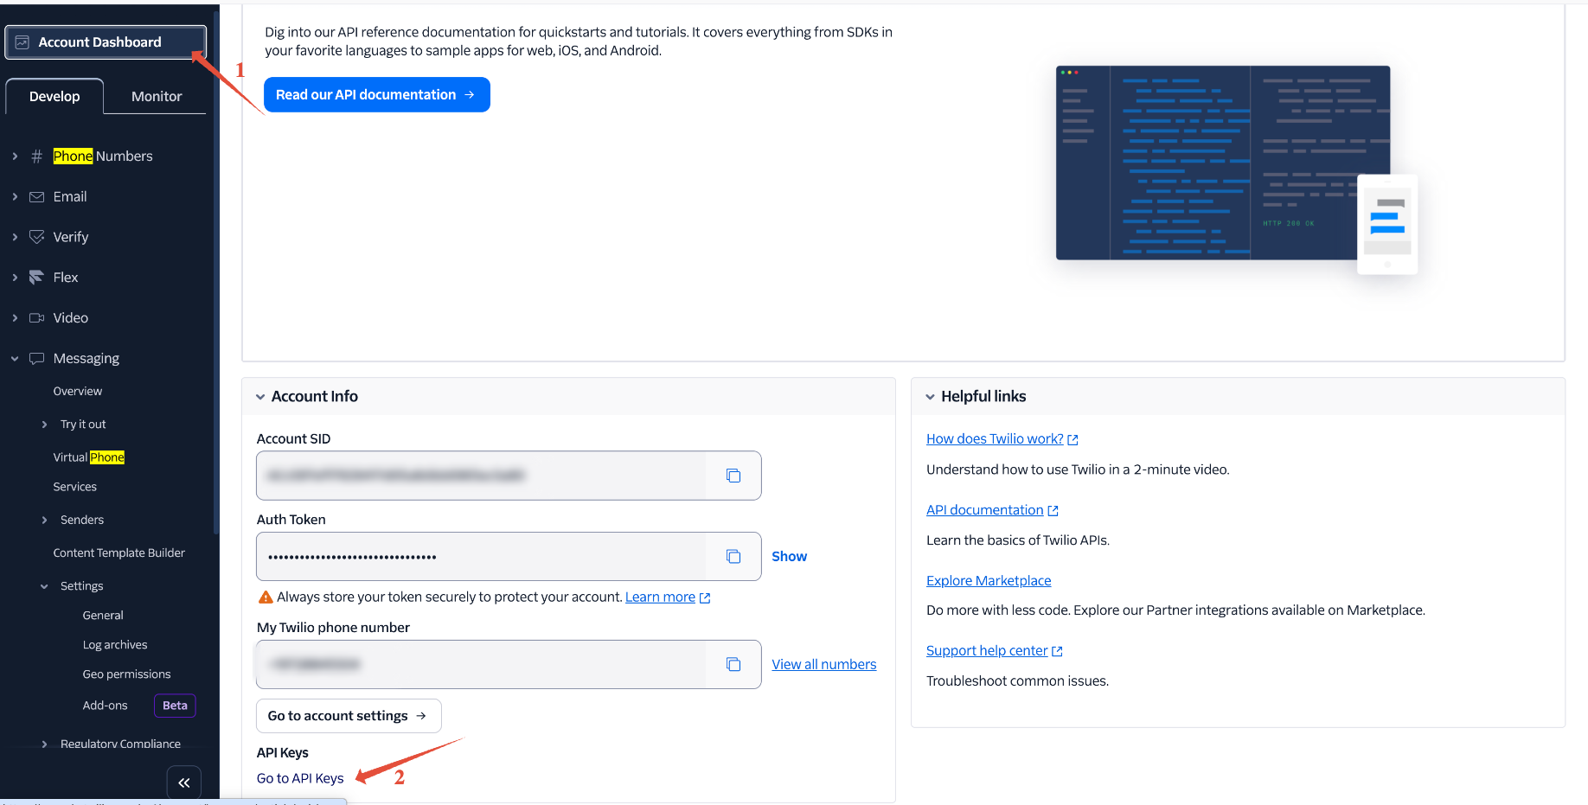Show the hidden Auth Token
1588x805 pixels.
pyautogui.click(x=789, y=557)
